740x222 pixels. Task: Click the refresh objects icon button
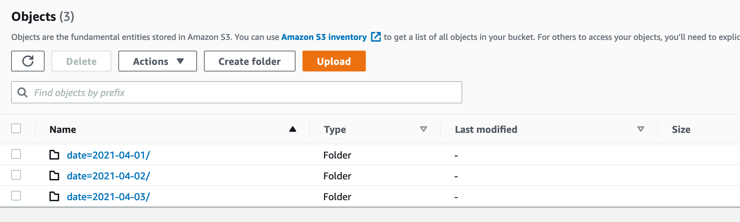(28, 61)
